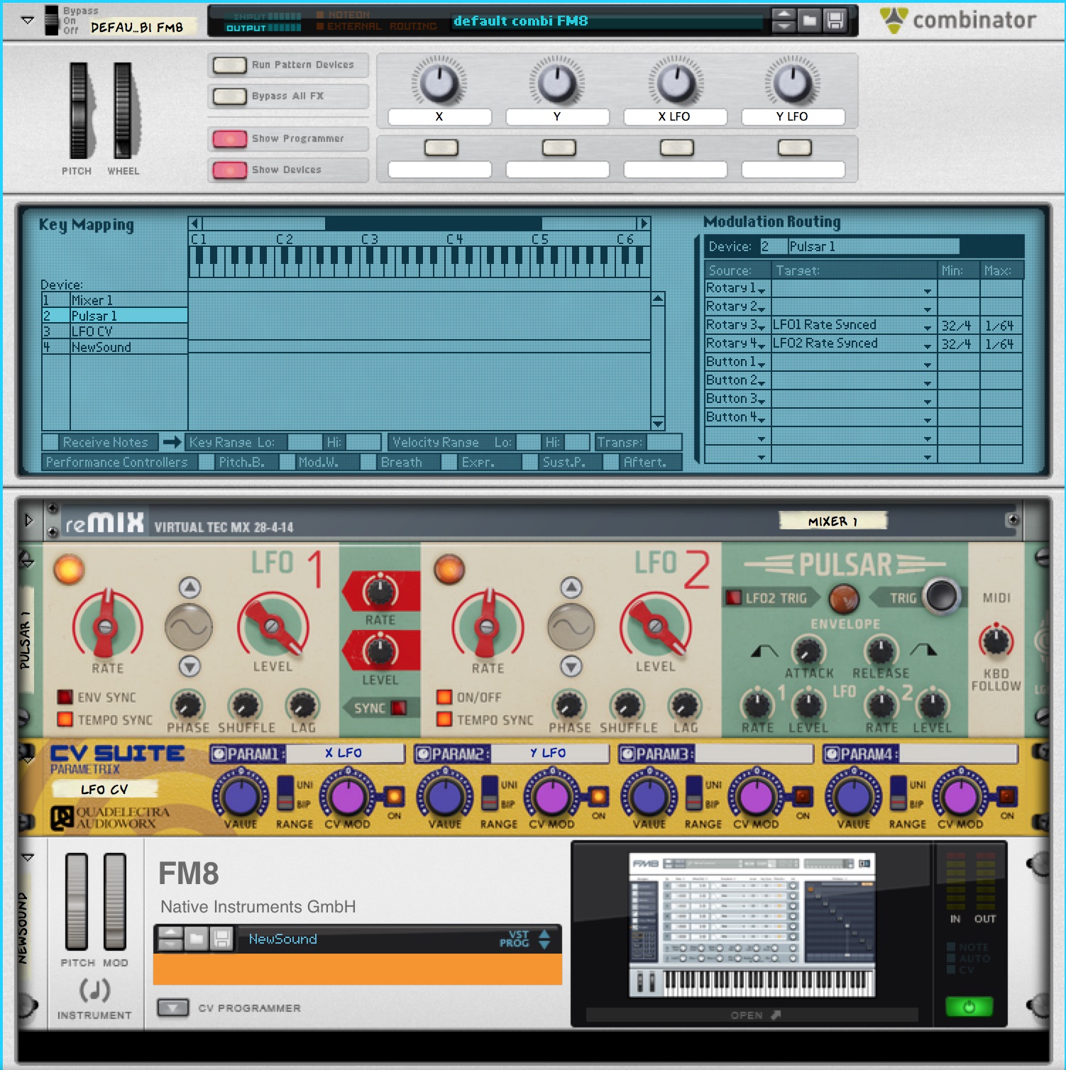1066x1070 pixels.
Task: Click Pulsar KBD Follow knob
Action: point(996,641)
